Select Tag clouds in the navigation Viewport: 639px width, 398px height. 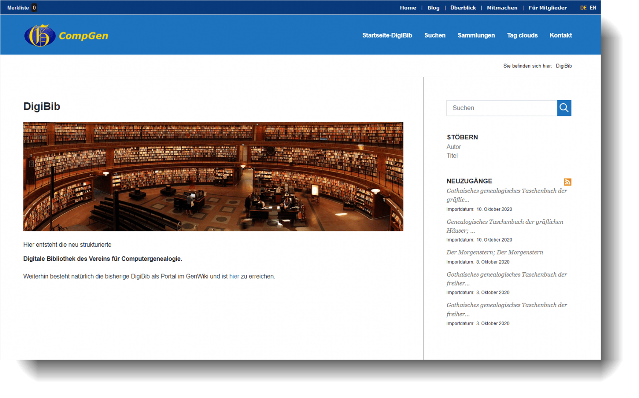pos(522,35)
